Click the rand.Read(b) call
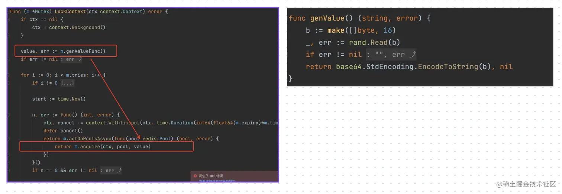 point(374,42)
